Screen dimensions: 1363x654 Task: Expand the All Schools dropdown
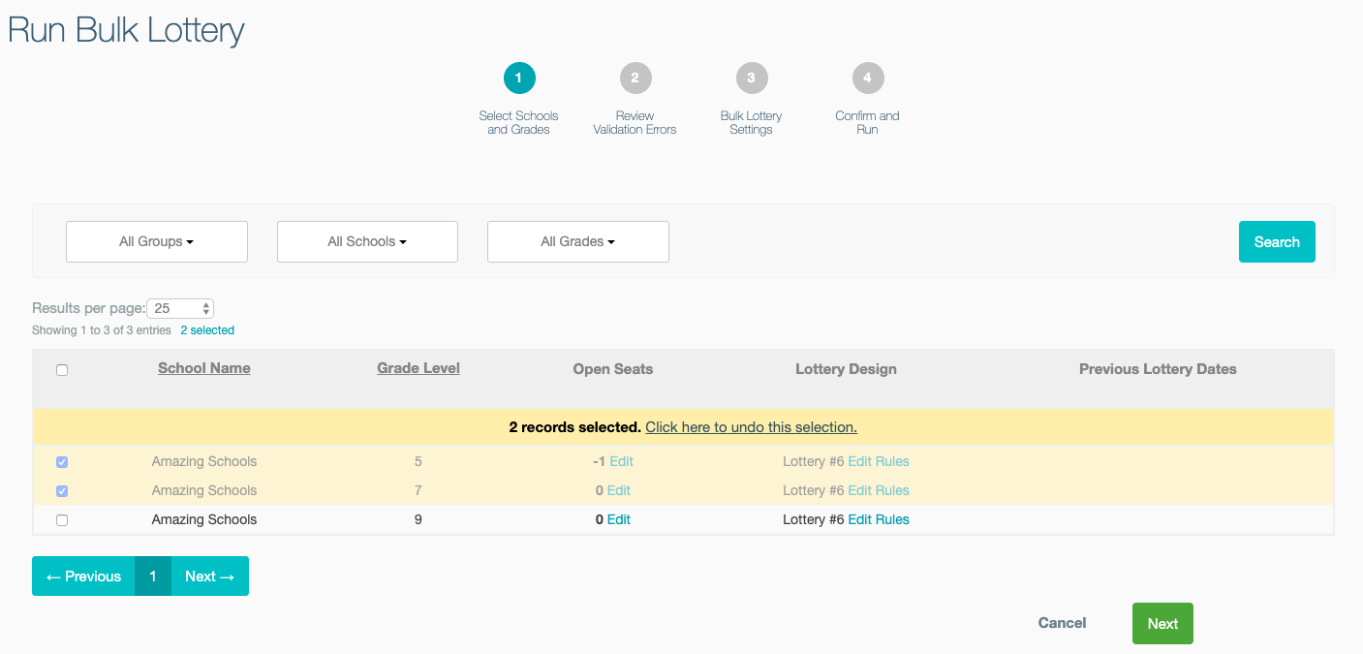(367, 242)
